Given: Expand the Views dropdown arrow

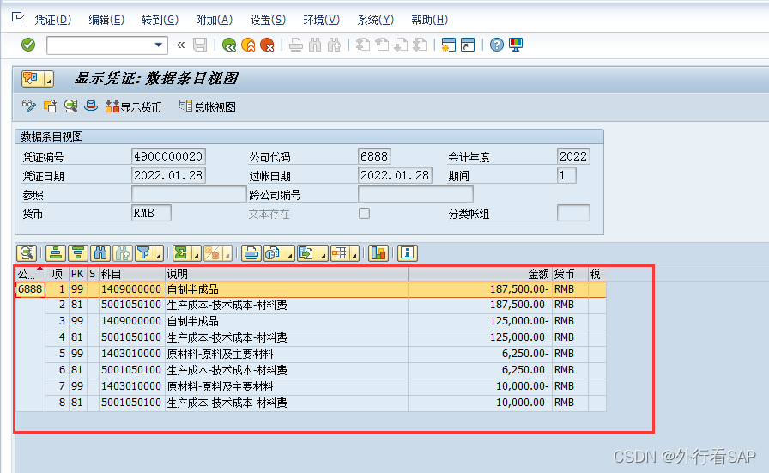Looking at the screenshot, I should (x=290, y=254).
